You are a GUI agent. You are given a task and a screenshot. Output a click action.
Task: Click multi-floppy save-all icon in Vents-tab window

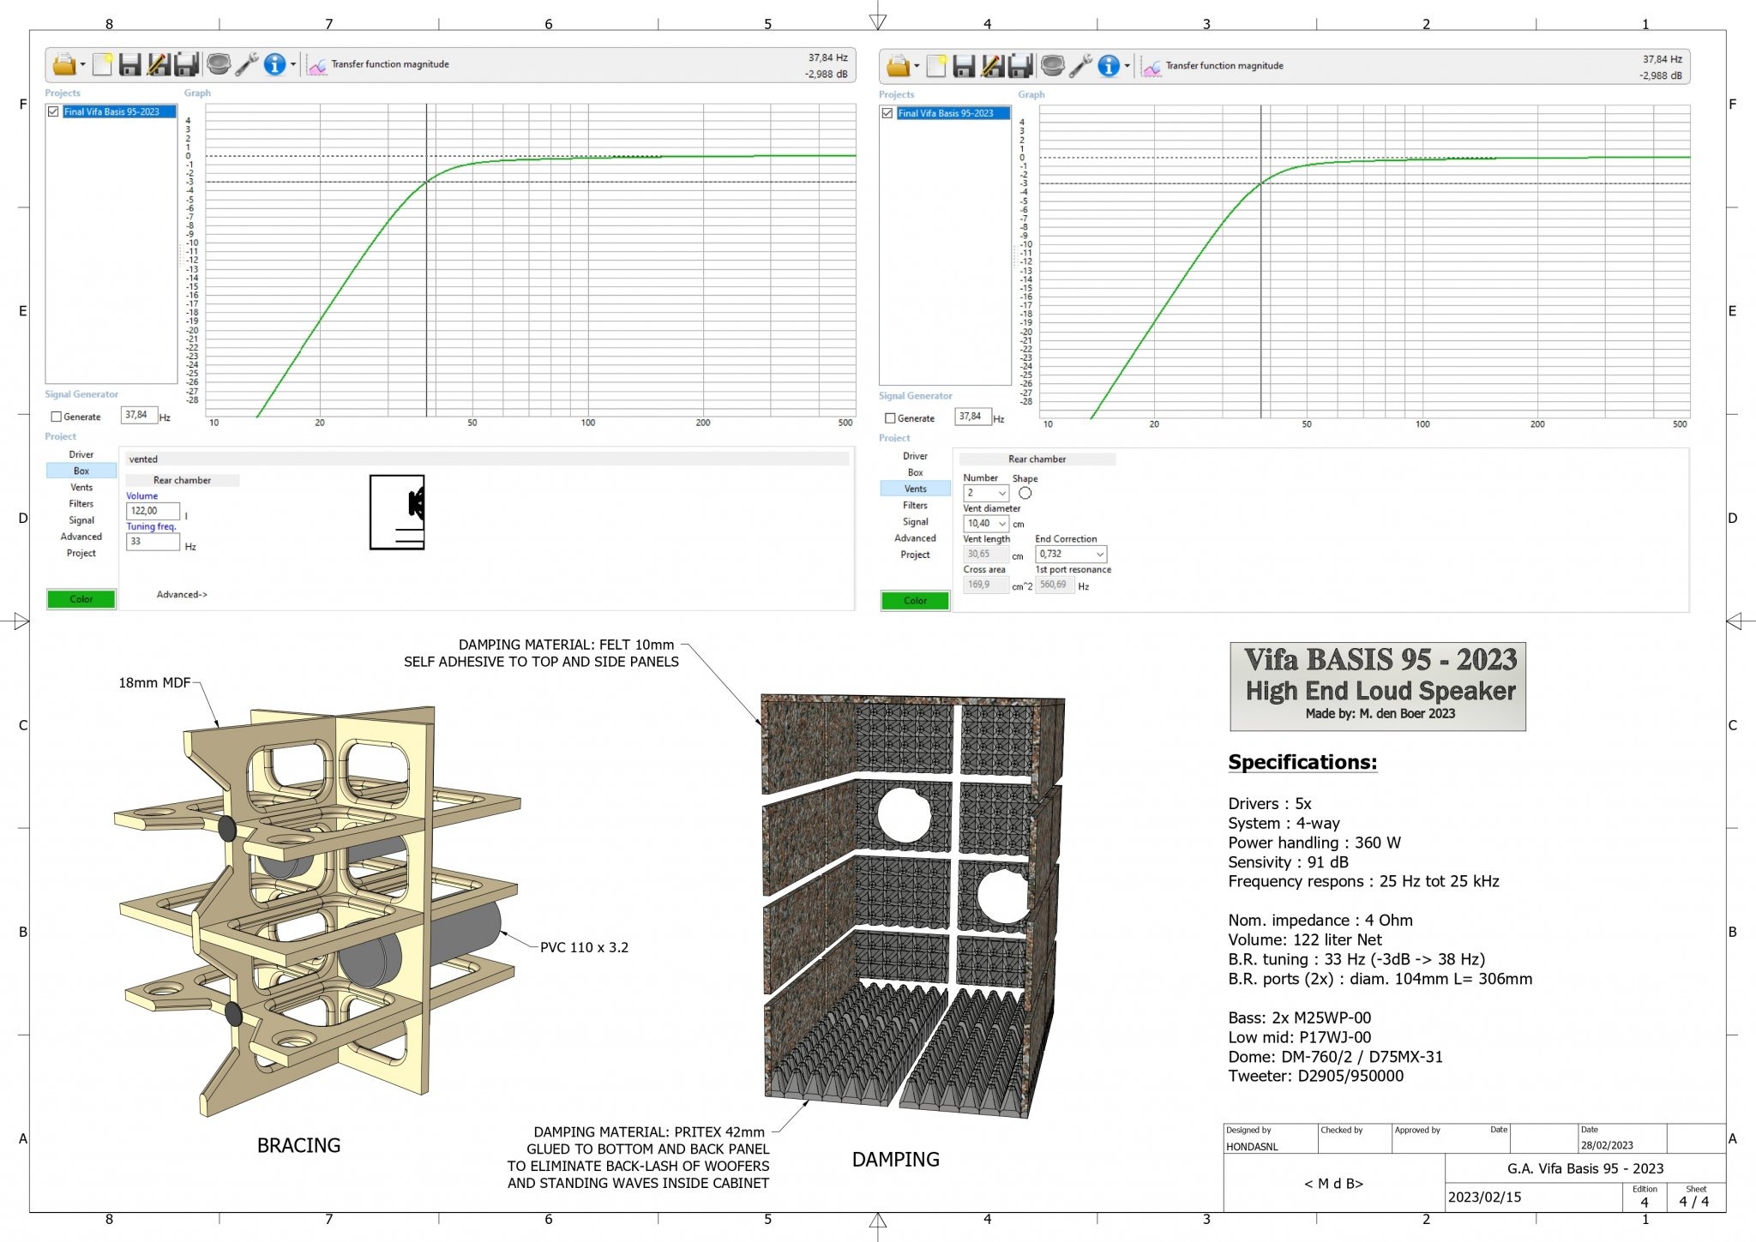[x=1020, y=66]
